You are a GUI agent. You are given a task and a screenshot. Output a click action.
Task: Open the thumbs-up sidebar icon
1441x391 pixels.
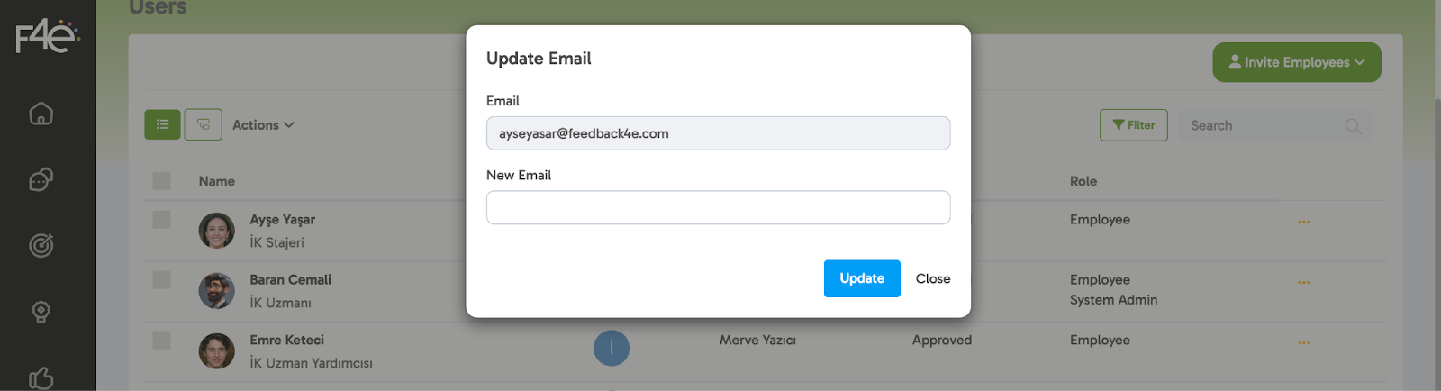41,377
